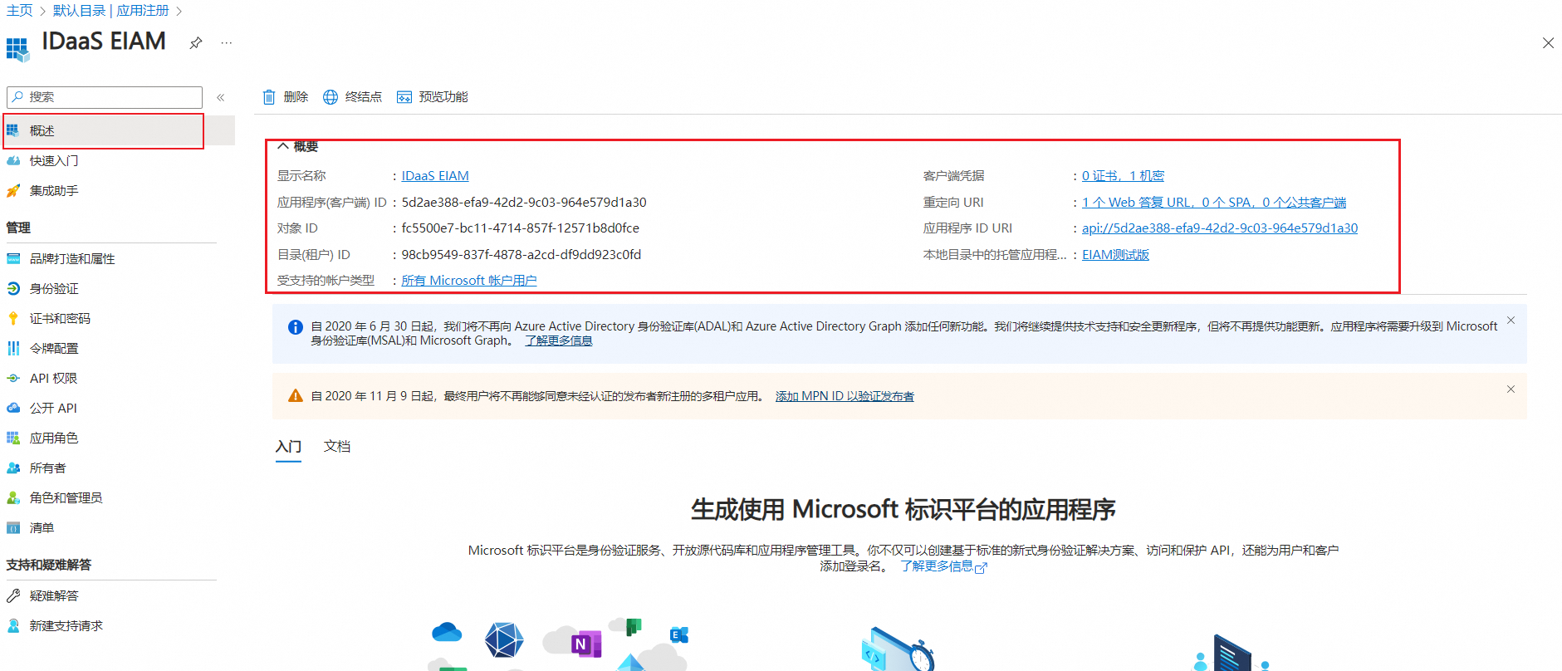Click the 删除 trash icon
Screen dimensions: 1562x671
(x=269, y=97)
